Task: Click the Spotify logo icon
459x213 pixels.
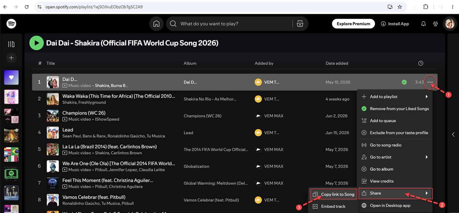Action: (x=11, y=24)
